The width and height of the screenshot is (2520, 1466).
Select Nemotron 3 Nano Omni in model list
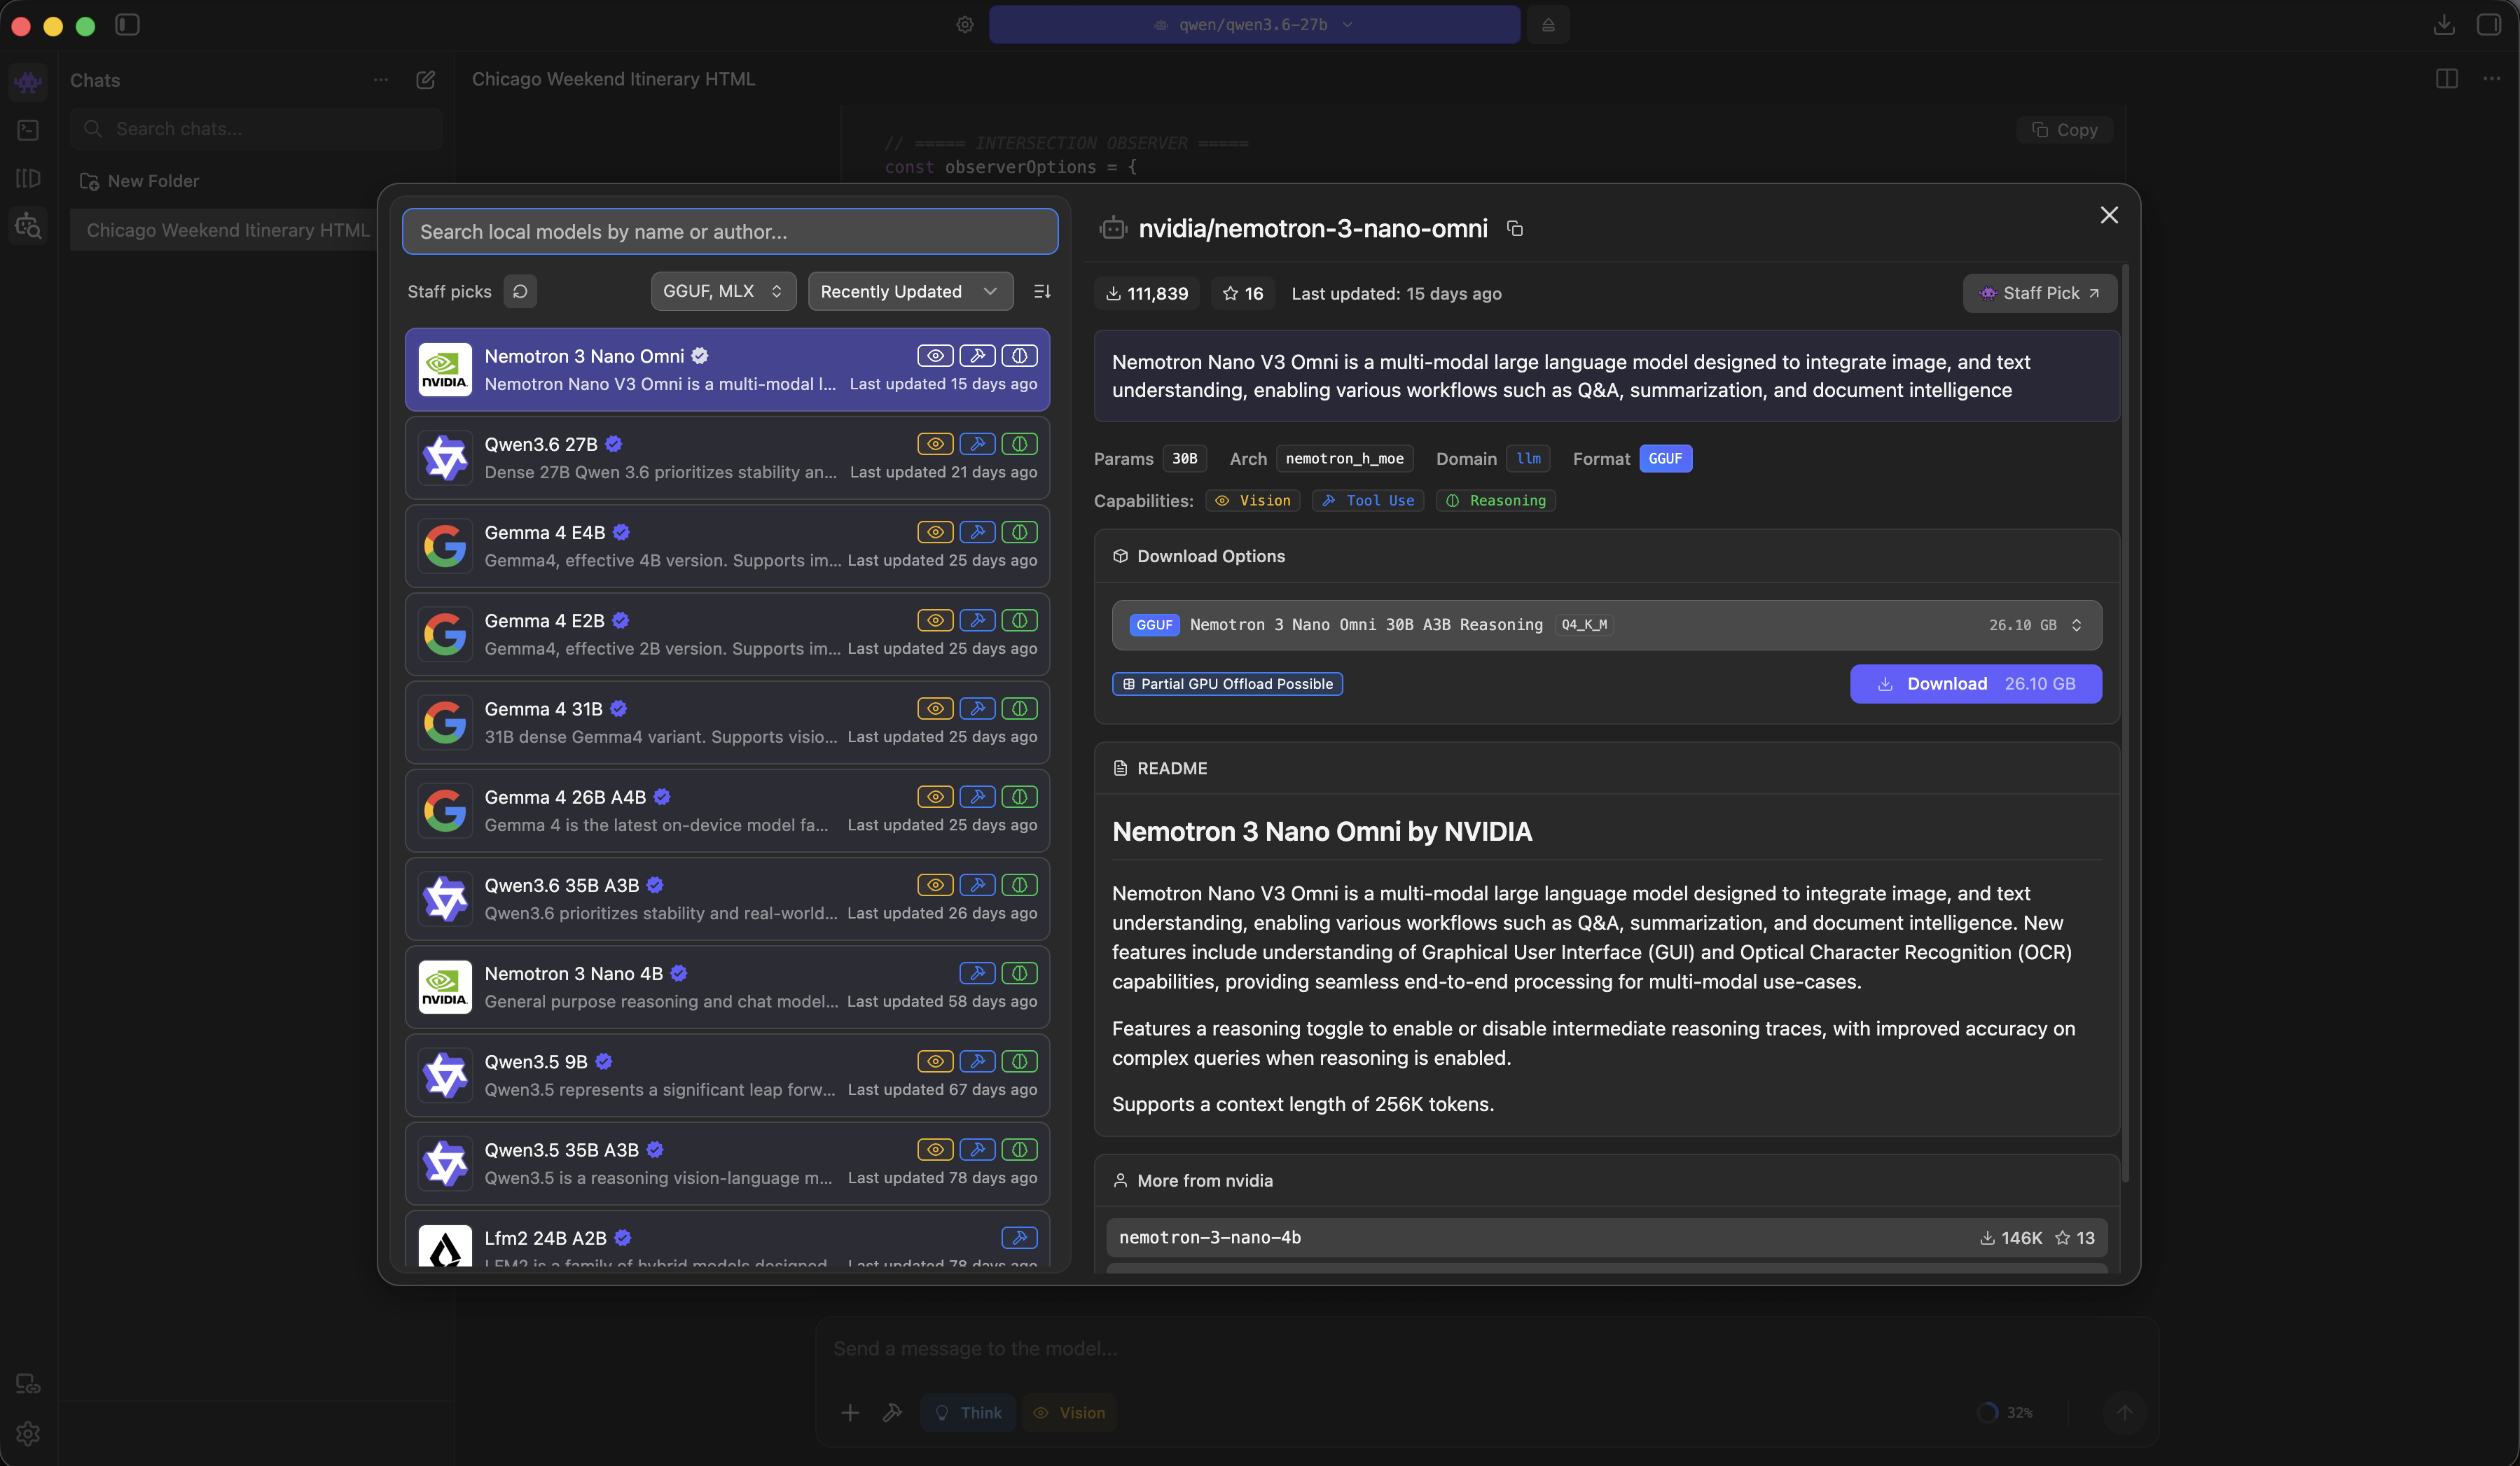pos(727,370)
